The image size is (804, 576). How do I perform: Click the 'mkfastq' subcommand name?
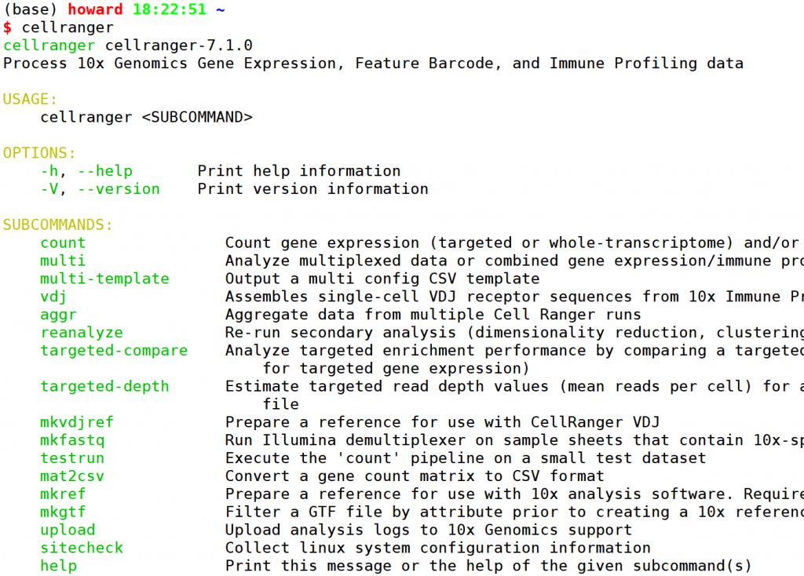(72, 440)
